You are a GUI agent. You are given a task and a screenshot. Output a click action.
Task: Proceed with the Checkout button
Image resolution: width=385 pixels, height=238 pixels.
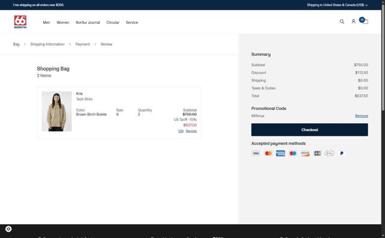[309, 130]
